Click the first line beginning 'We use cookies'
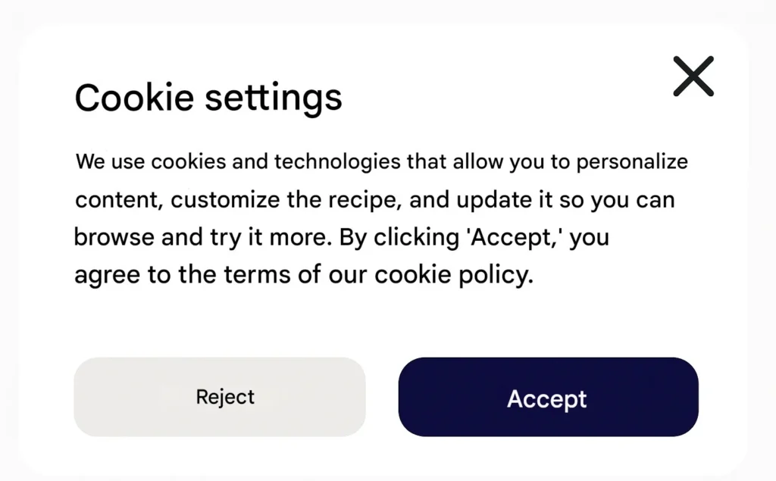The height and width of the screenshot is (481, 776). [x=381, y=162]
